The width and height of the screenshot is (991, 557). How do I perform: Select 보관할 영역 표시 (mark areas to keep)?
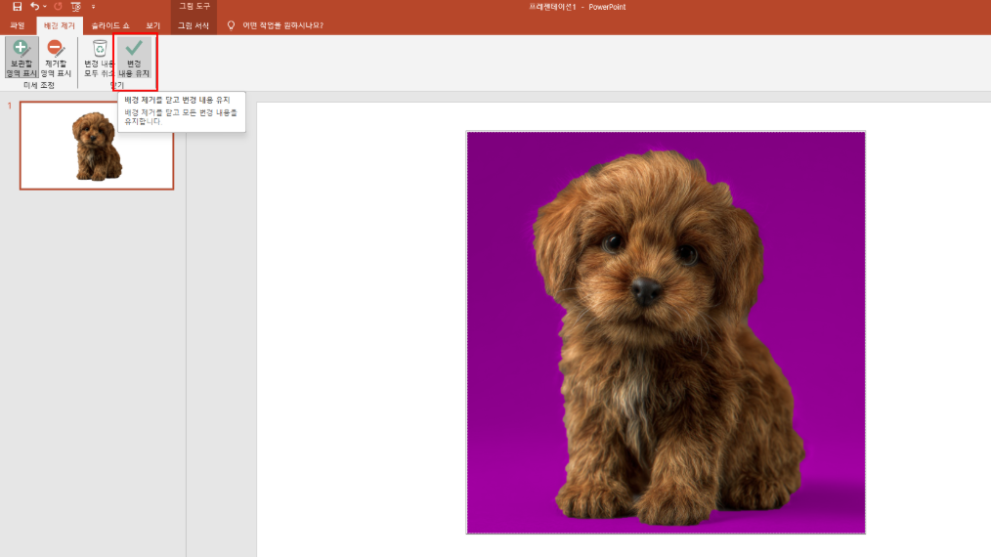pyautogui.click(x=22, y=59)
